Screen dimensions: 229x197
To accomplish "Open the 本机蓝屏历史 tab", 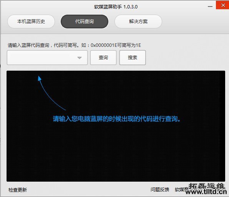I will (x=31, y=22).
